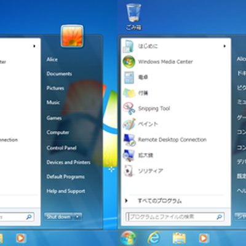Expand the arrow next to Shut down

(x=77, y=217)
